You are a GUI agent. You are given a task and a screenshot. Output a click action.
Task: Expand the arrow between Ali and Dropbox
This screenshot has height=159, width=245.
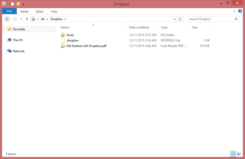(48, 19)
